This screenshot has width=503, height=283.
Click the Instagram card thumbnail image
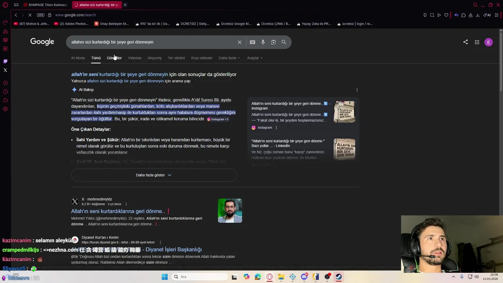point(344,112)
